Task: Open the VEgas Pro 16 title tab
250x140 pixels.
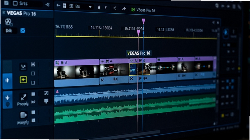Action: click(146, 10)
